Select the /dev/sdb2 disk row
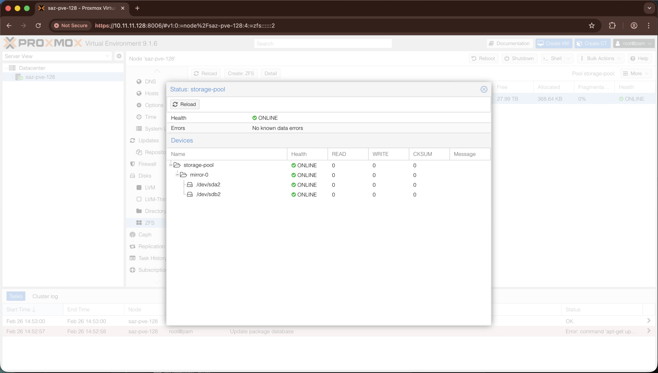This screenshot has width=658, height=373. point(208,194)
